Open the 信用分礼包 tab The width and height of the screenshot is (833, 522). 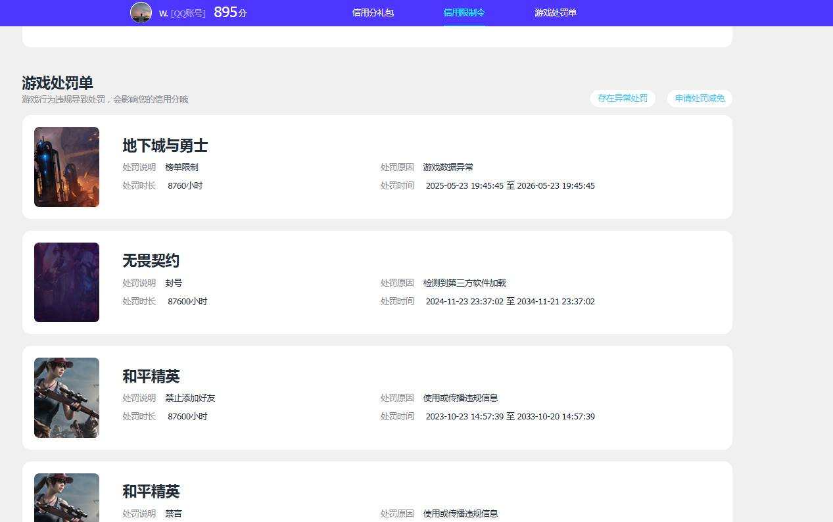373,12
